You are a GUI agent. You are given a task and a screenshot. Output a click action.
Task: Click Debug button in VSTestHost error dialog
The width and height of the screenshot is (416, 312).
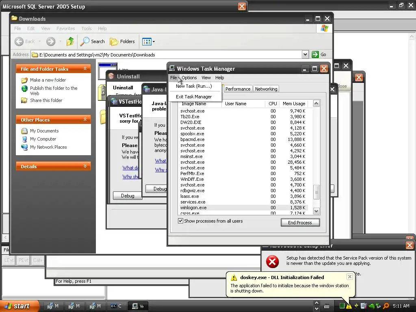(127, 195)
